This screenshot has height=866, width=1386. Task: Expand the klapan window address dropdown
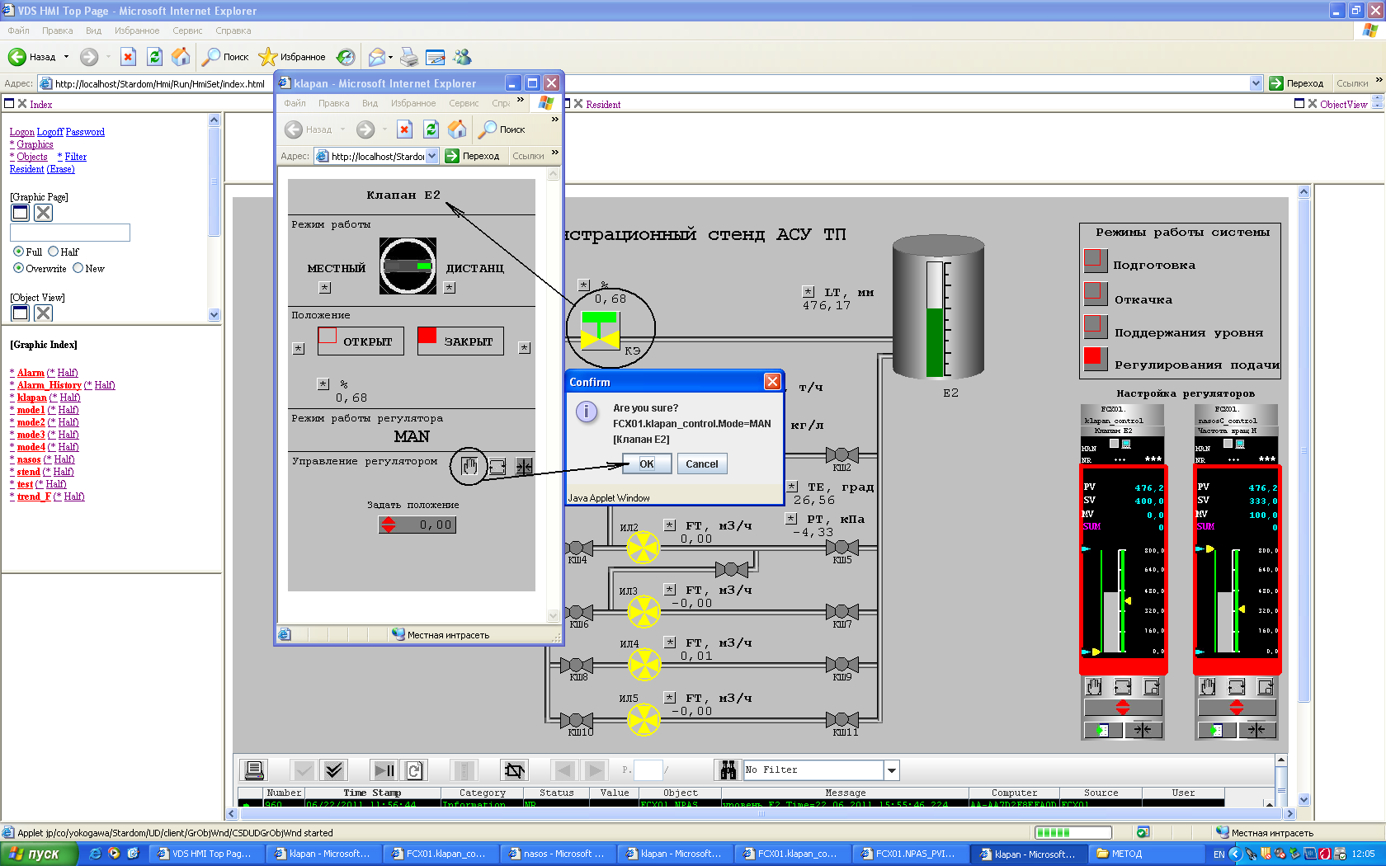click(432, 156)
